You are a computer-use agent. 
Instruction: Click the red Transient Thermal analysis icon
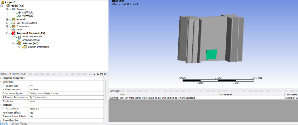(x=14, y=33)
